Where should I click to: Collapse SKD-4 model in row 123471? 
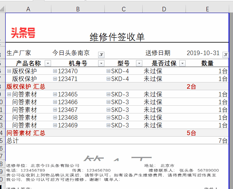click(x=108, y=79)
